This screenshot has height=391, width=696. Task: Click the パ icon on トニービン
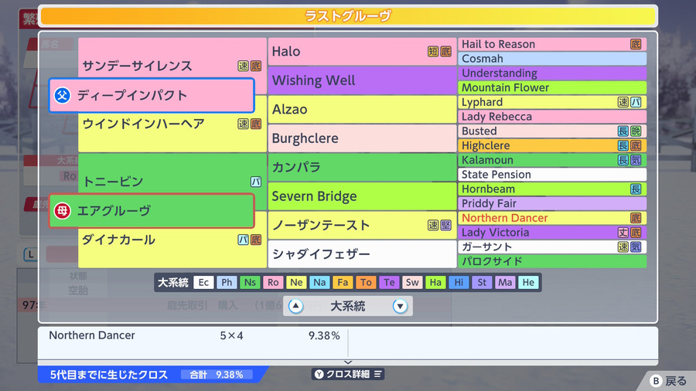click(256, 182)
